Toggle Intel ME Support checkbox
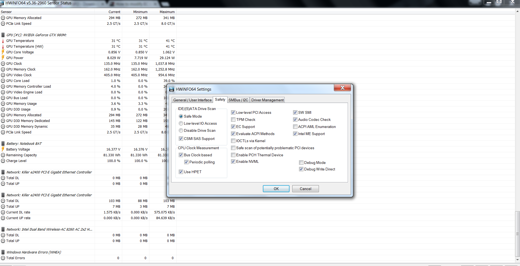 (x=295, y=134)
